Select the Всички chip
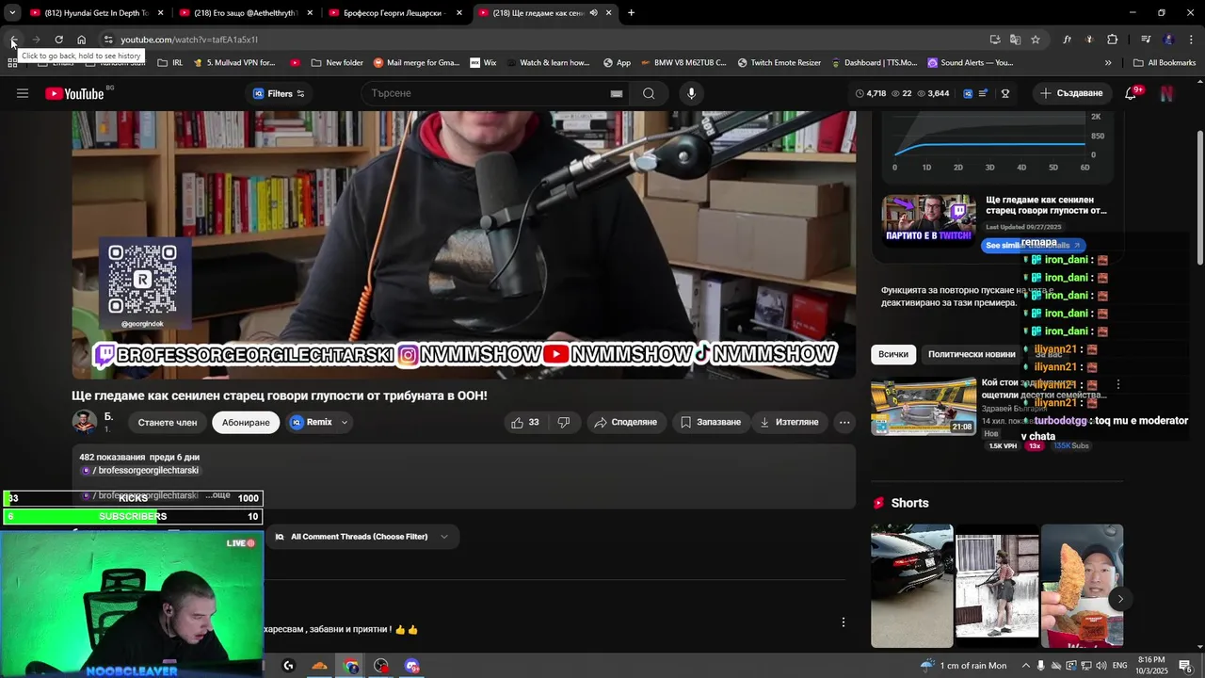Image resolution: width=1205 pixels, height=678 pixels. point(893,354)
